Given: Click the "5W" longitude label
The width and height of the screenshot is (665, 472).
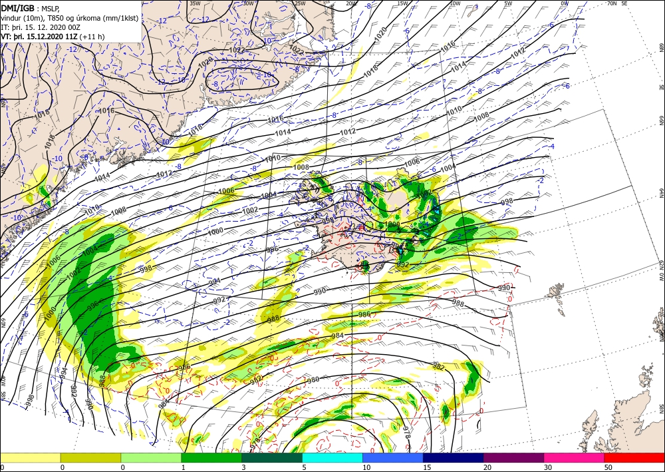Looking at the screenshot, I should pyautogui.click(x=509, y=3).
